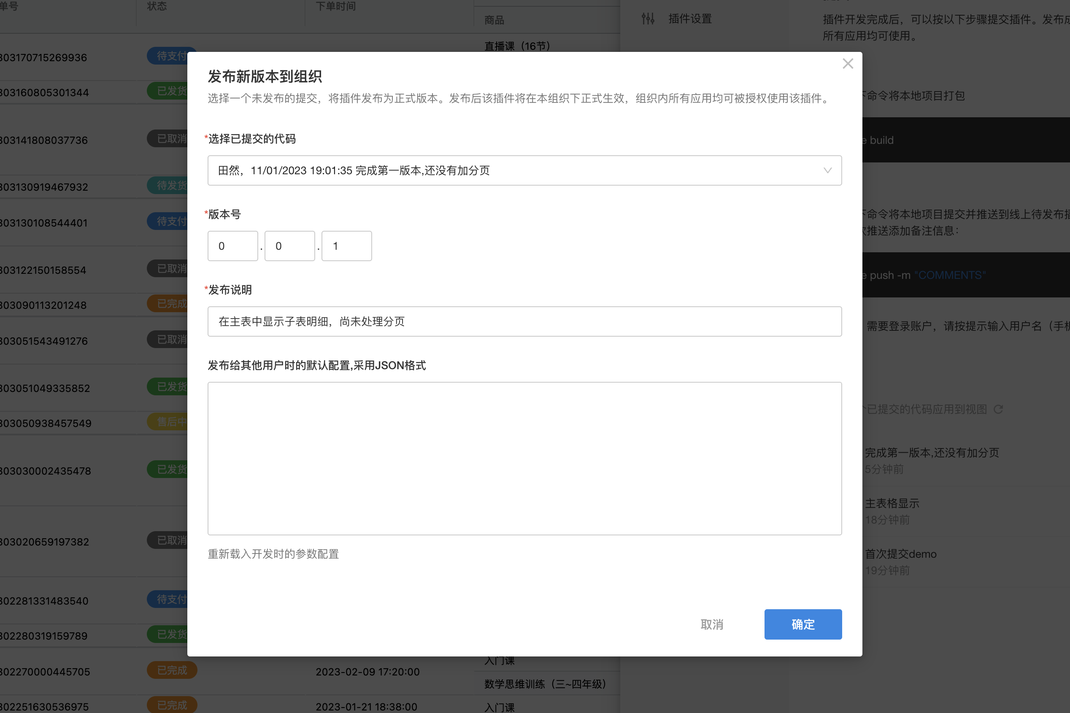Click order time 2023-02-09 17:20:00

pyautogui.click(x=367, y=672)
